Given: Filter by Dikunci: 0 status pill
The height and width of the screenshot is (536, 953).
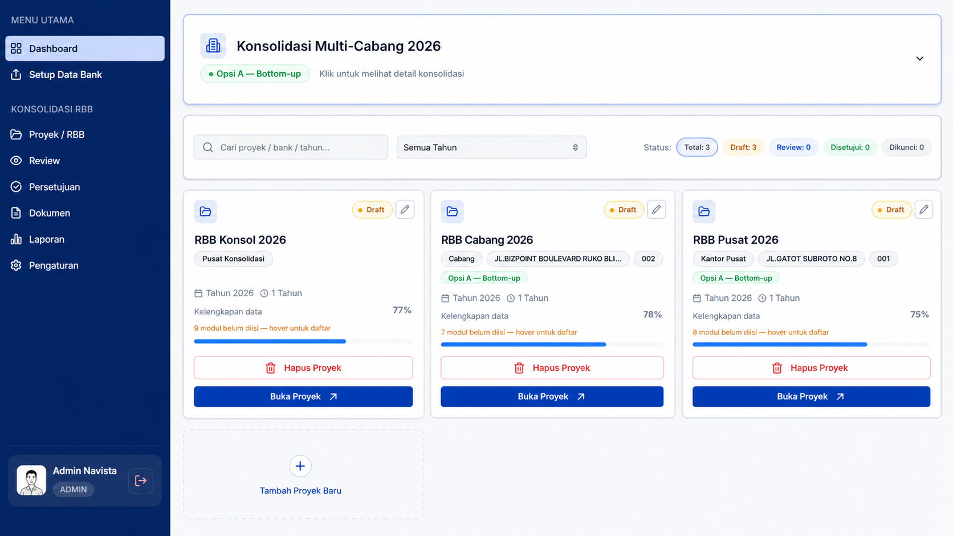Looking at the screenshot, I should (906, 147).
